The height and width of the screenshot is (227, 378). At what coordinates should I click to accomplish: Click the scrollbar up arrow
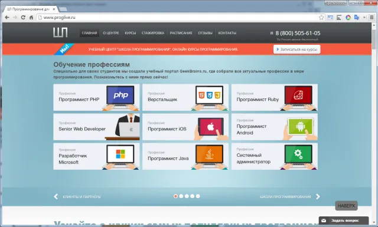[x=374, y=25]
